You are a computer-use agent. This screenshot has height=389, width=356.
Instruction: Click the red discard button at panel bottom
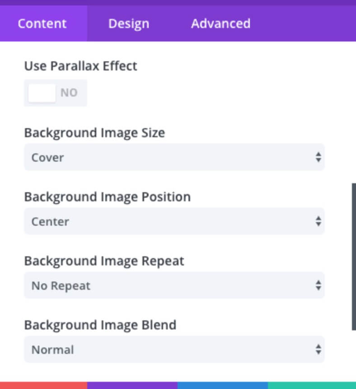43,385
